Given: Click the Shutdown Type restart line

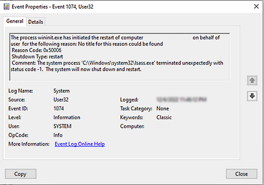Looking at the screenshot, I should click(x=37, y=57).
